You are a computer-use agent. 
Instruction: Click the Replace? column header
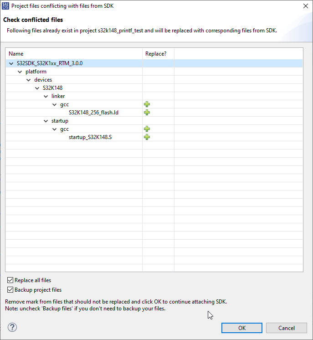[x=156, y=54]
